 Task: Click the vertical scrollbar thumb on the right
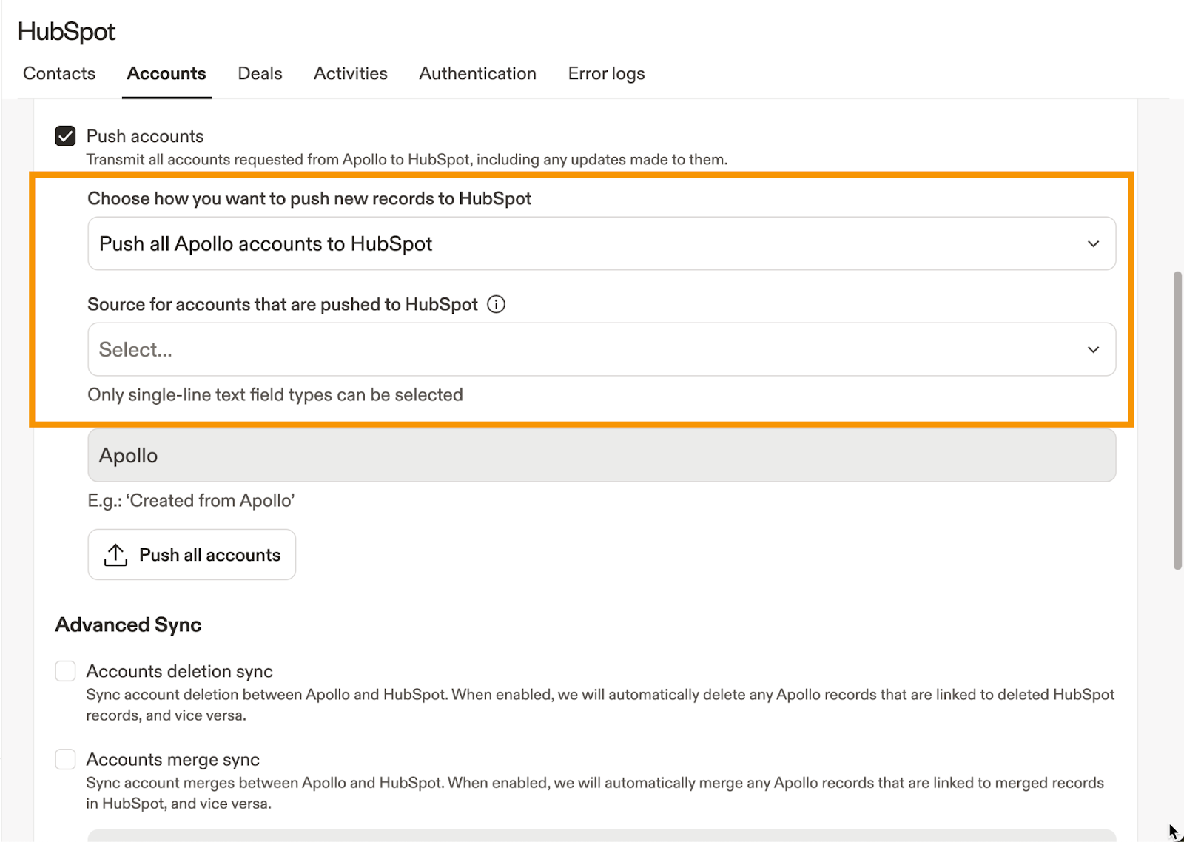click(x=1177, y=420)
